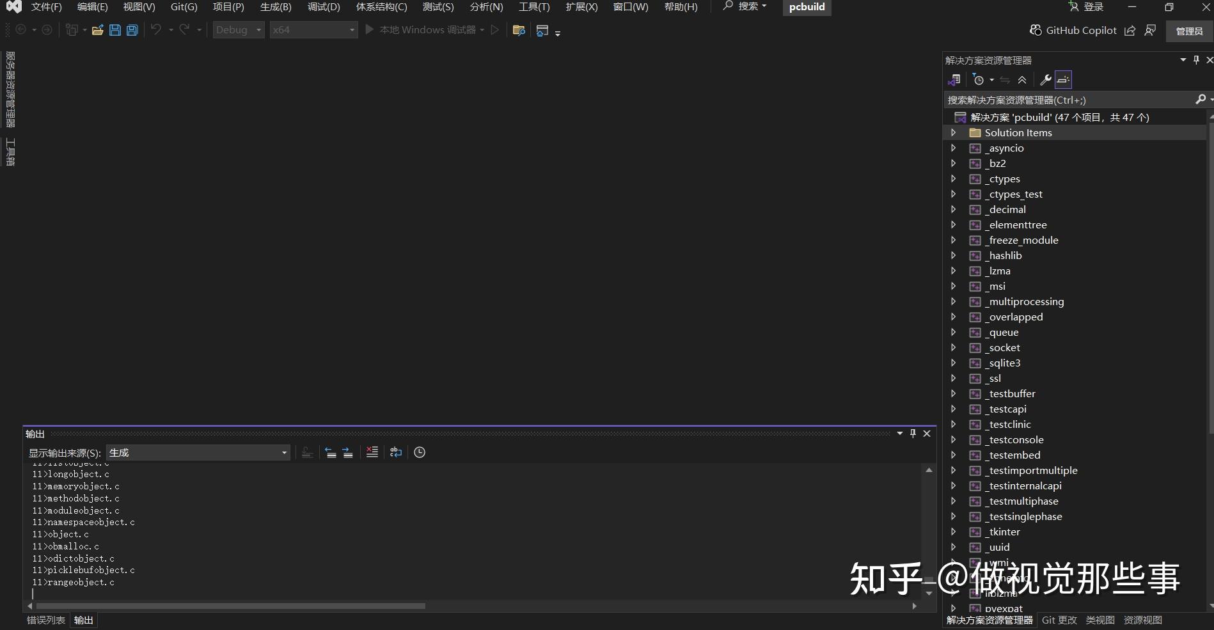Click the Save All icon on the toolbar
The height and width of the screenshot is (630, 1214).
pyautogui.click(x=132, y=29)
